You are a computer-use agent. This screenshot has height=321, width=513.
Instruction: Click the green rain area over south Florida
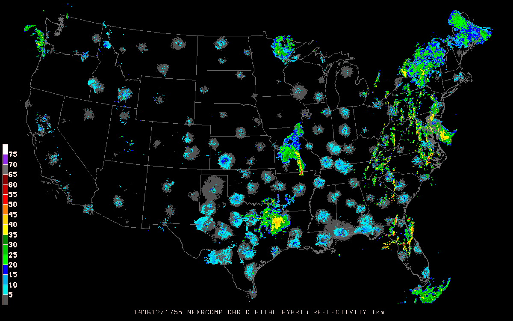(x=432, y=292)
